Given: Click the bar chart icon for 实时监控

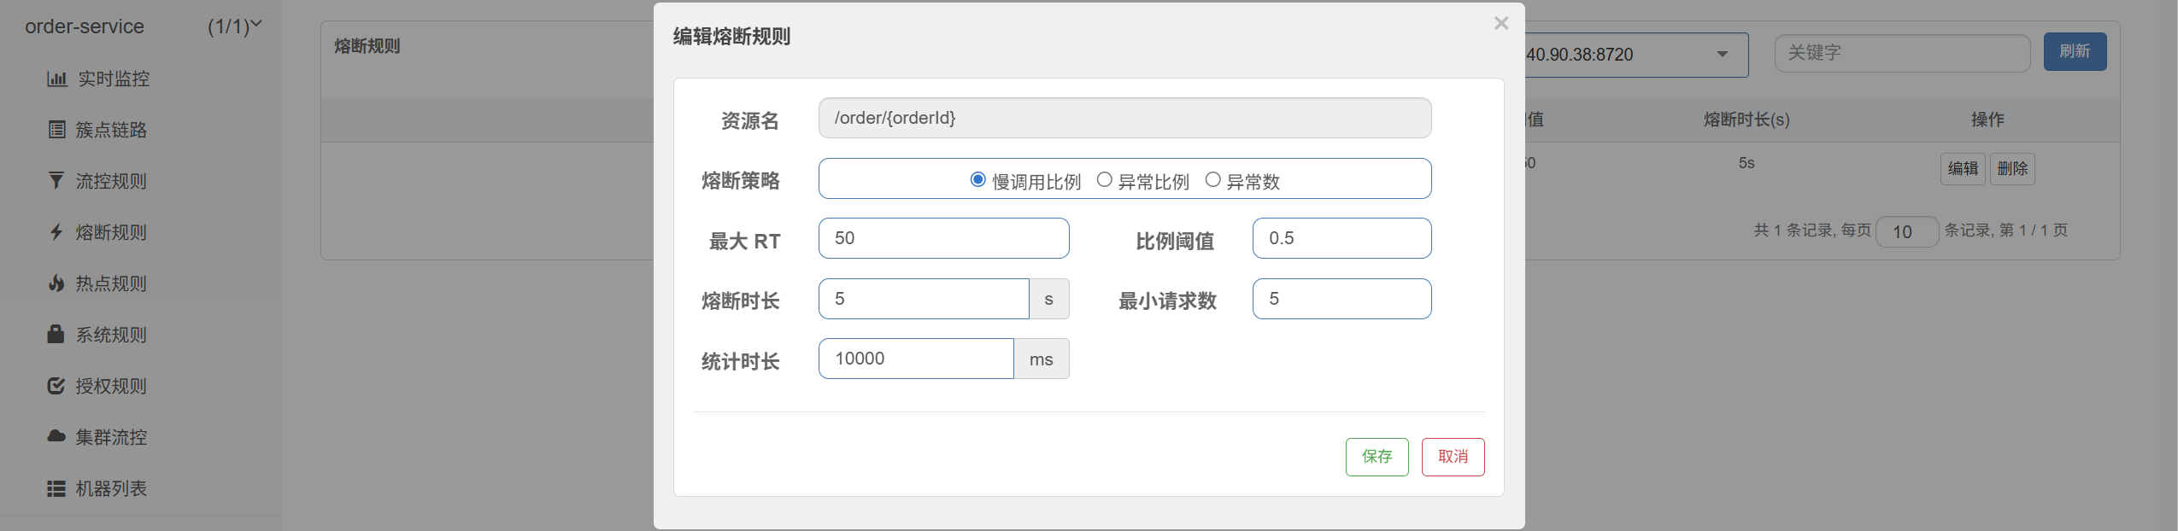Looking at the screenshot, I should click(x=56, y=79).
